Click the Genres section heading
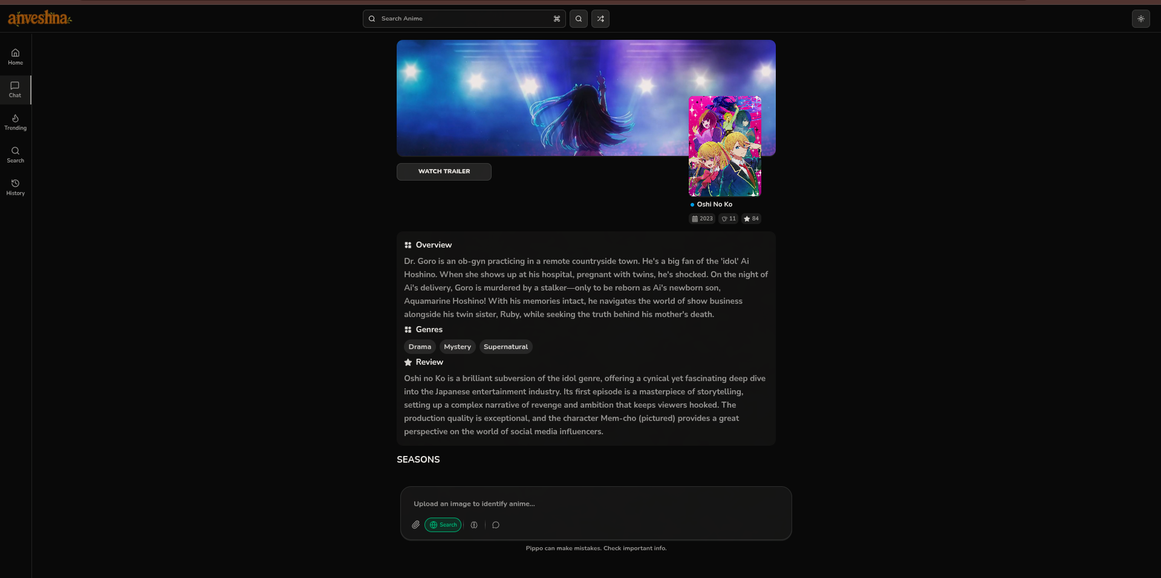 tap(429, 329)
